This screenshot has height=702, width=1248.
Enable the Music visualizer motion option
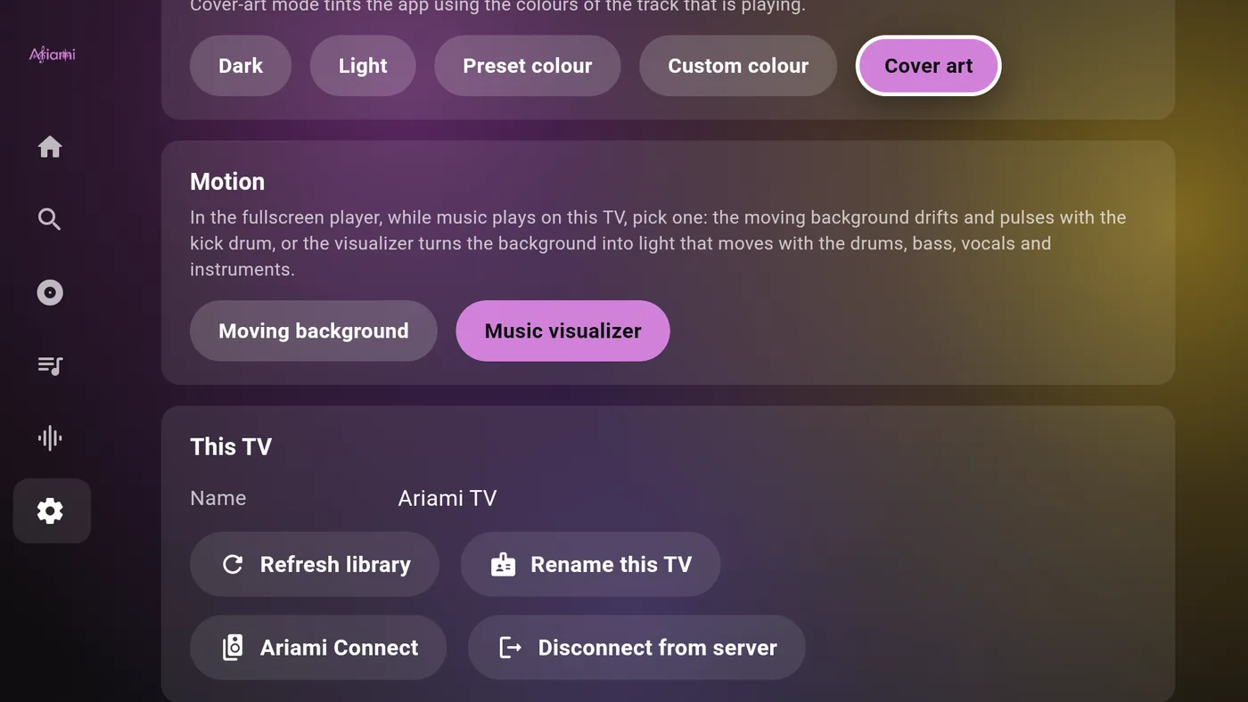[562, 331]
